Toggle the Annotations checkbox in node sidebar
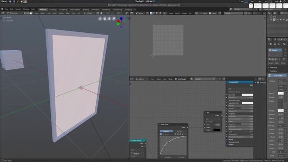 (x=258, y=83)
